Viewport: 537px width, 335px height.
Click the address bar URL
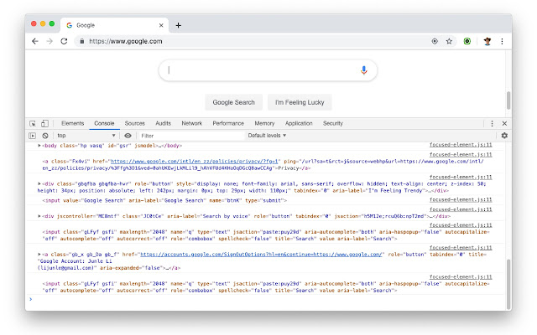point(125,41)
